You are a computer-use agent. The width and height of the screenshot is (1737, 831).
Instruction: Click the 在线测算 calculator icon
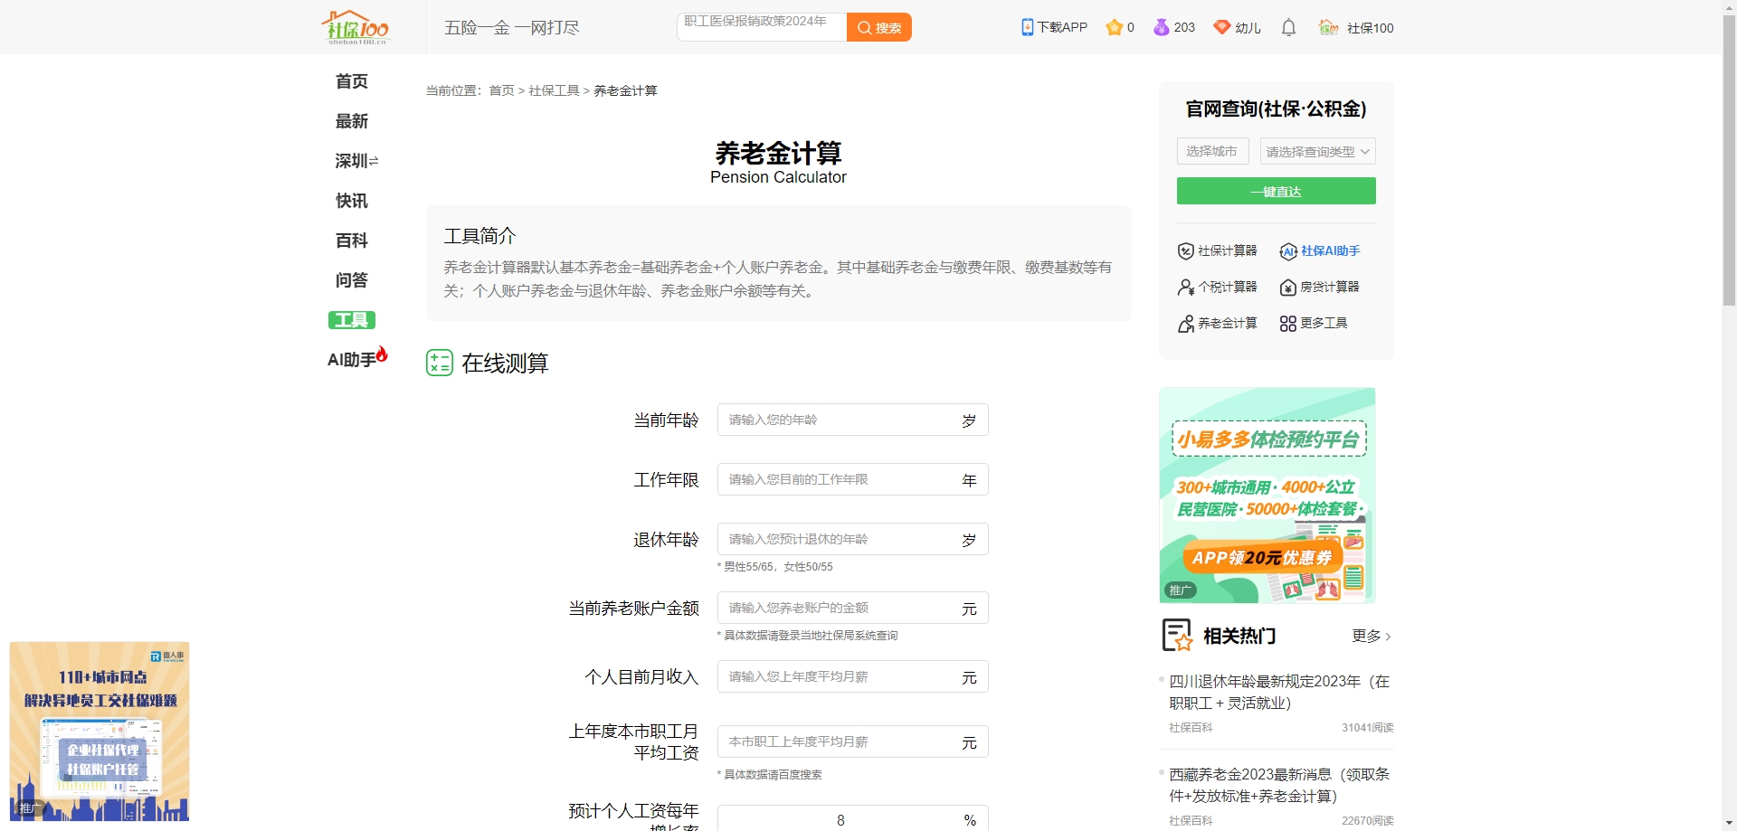(440, 363)
